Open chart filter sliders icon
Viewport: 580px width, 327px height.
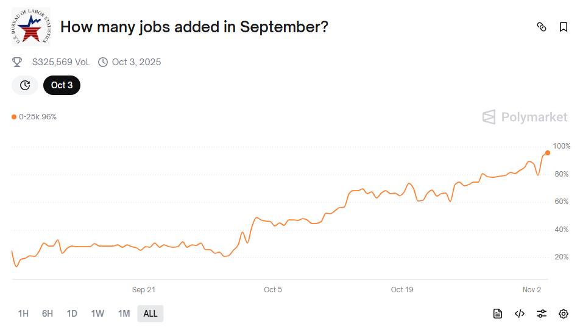[542, 314]
